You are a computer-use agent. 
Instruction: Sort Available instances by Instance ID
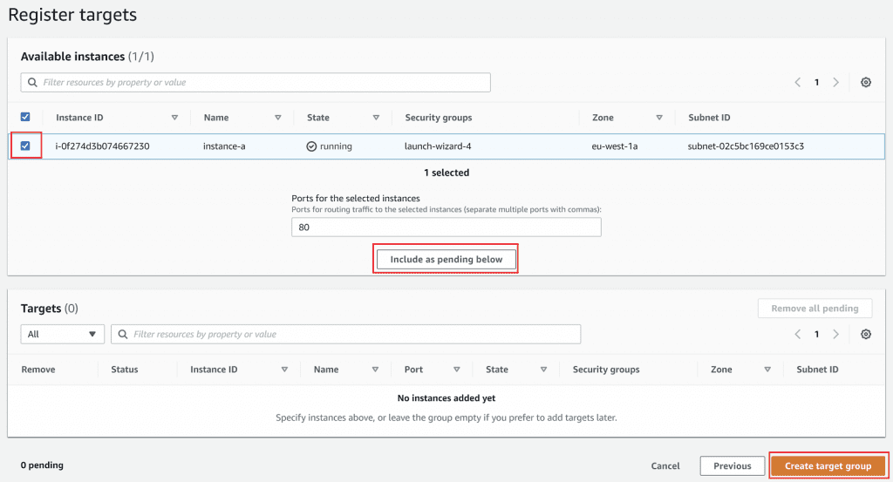(174, 118)
